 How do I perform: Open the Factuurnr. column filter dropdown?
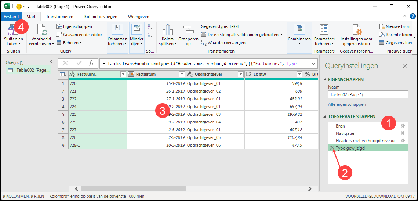pyautogui.click(x=123, y=75)
